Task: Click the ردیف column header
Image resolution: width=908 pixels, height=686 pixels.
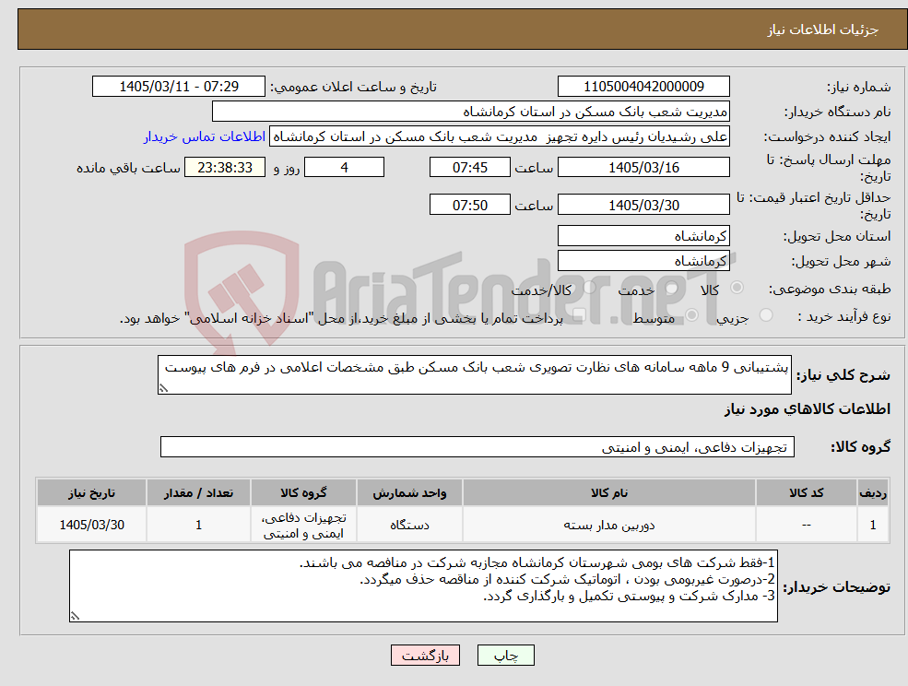Action: [873, 493]
